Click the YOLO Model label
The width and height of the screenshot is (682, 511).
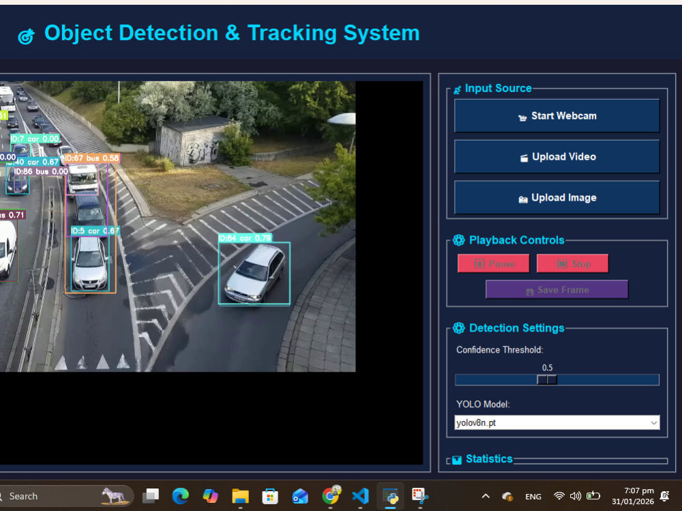click(x=483, y=405)
